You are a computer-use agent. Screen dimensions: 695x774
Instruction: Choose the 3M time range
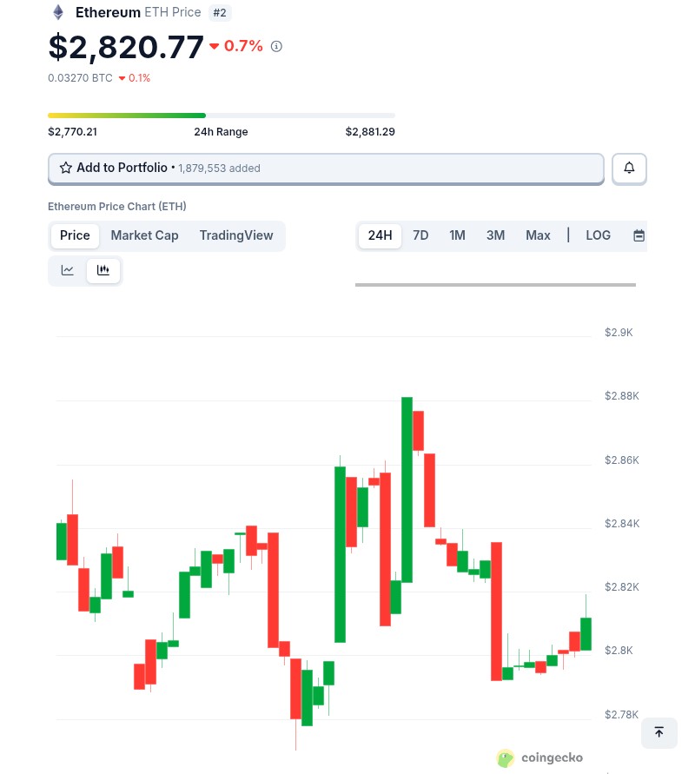click(495, 235)
